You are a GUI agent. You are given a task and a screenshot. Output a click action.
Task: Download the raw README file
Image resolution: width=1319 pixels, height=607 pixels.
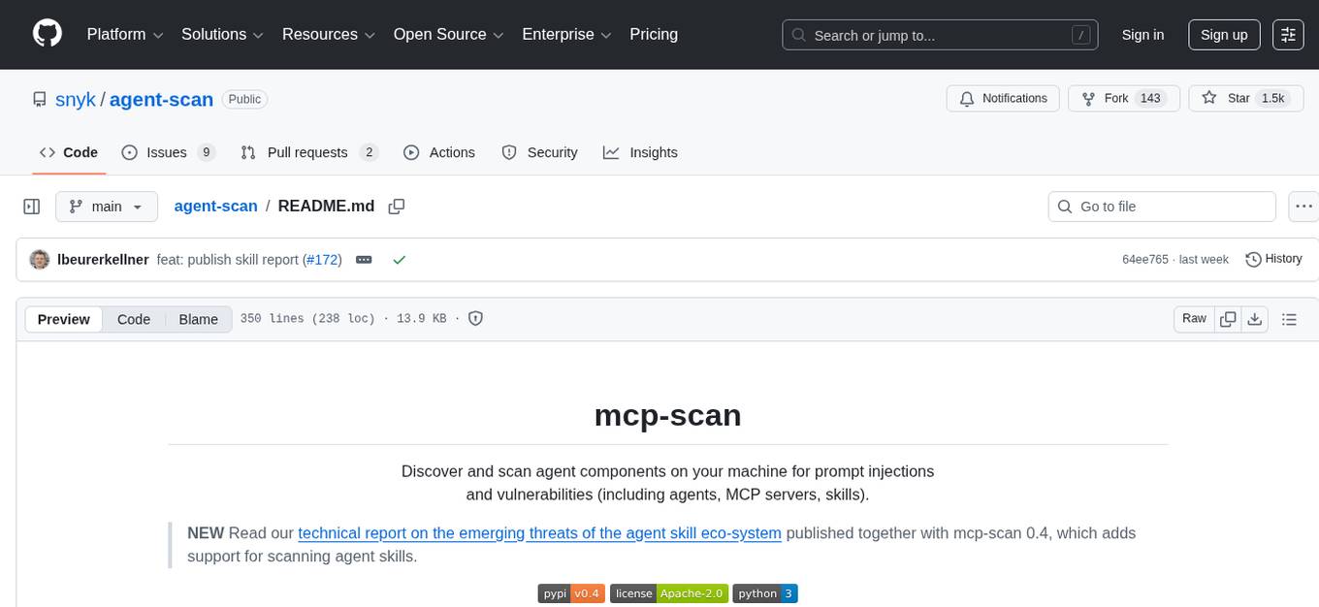[x=1255, y=318]
